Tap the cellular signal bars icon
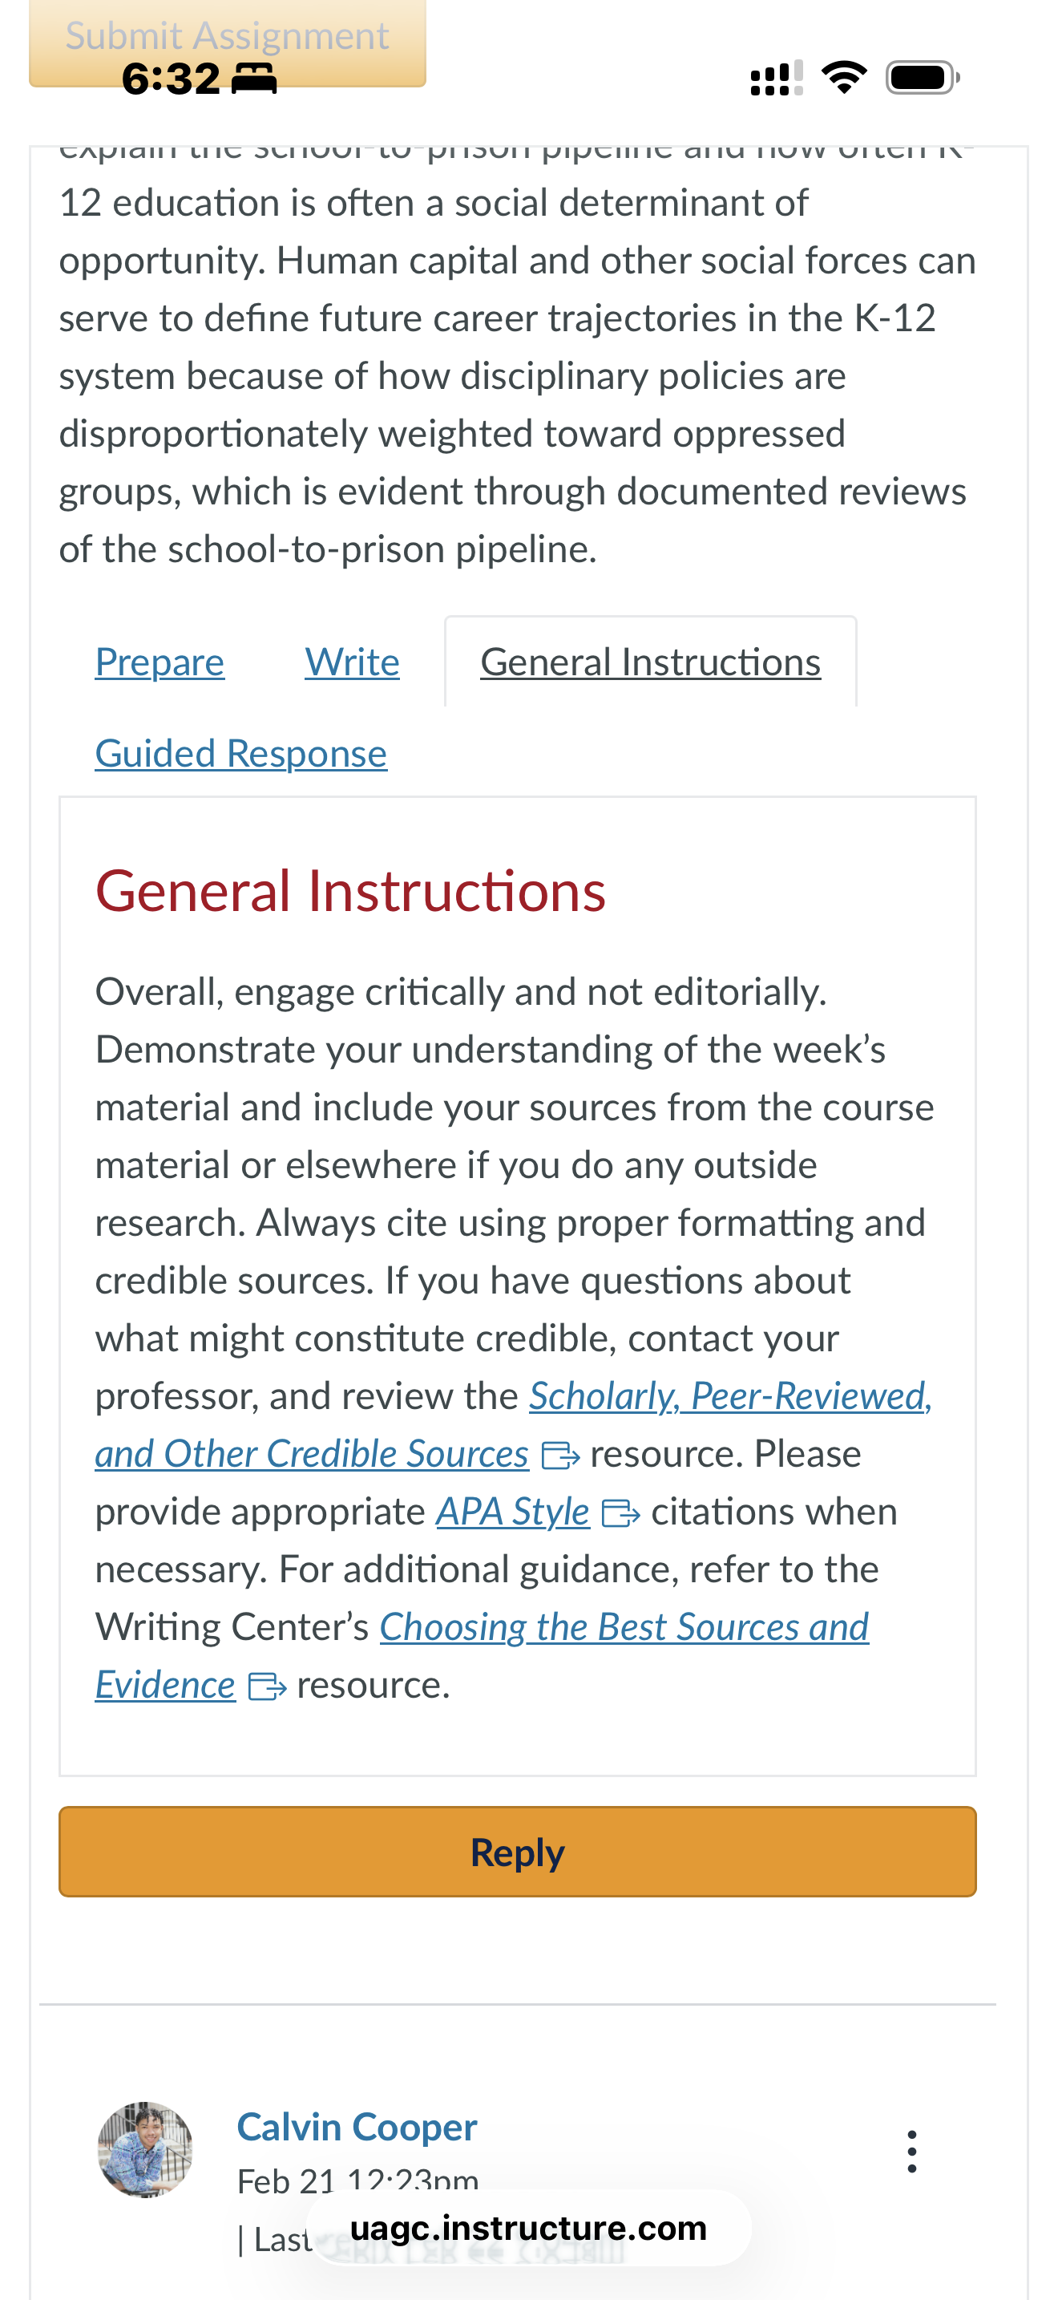Viewport: 1058px width, 2300px height. pos(777,78)
